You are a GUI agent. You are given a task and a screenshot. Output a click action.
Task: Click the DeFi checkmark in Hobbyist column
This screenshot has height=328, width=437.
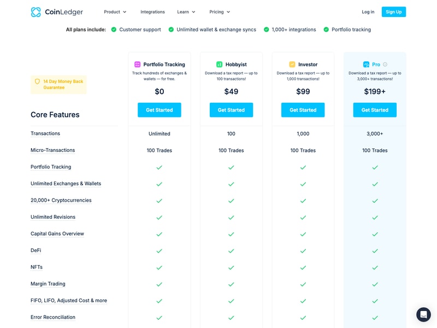[x=231, y=251]
